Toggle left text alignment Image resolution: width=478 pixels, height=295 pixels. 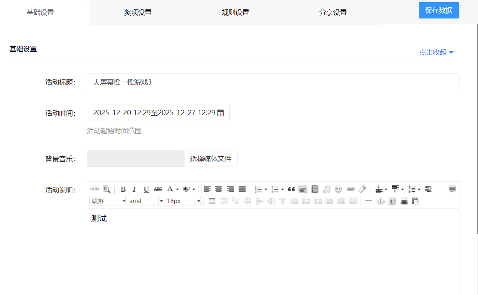pos(207,189)
